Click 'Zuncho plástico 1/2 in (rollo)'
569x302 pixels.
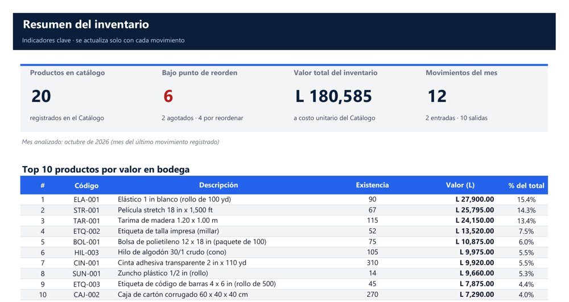[x=163, y=273]
